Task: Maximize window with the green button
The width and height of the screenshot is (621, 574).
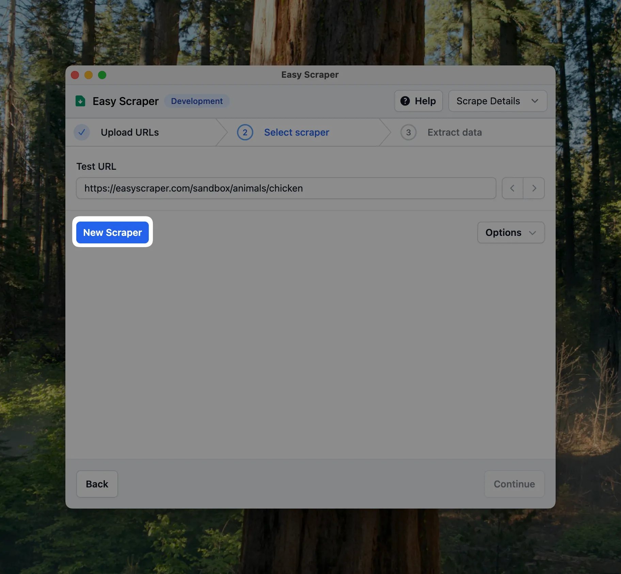Action: 102,75
